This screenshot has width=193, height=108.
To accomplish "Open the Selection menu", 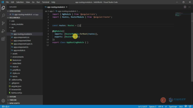I will coord(20,2).
